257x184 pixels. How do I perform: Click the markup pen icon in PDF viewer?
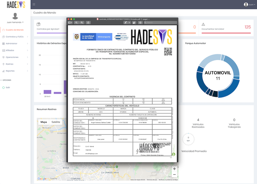pos(125,23)
